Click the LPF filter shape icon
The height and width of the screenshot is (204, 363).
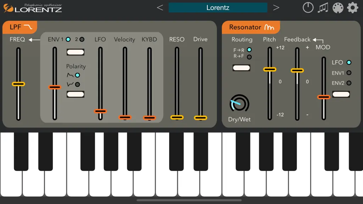28,27
